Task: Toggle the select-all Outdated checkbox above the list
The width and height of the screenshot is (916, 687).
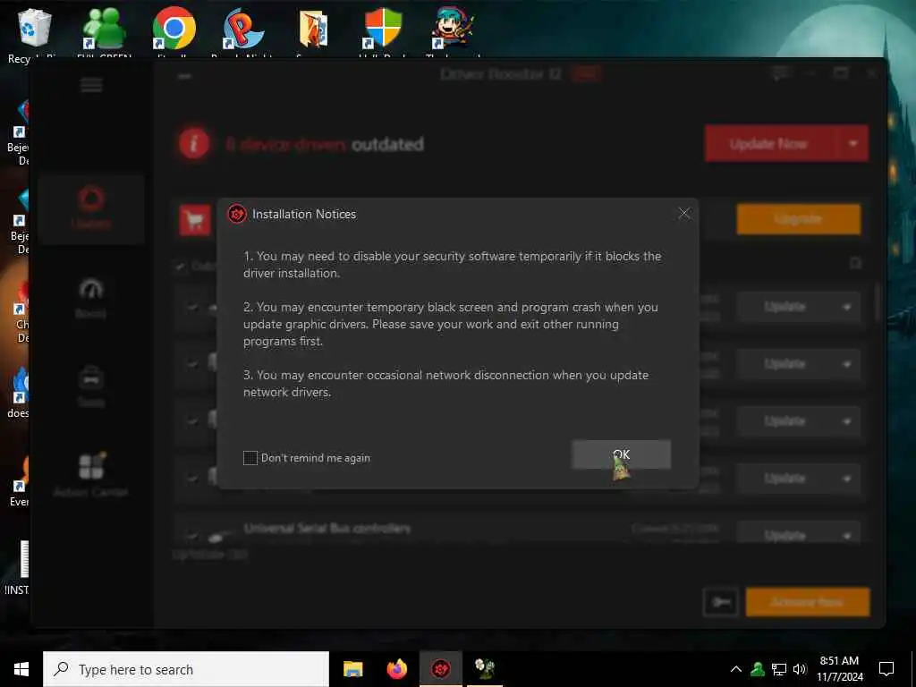Action: pos(180,266)
